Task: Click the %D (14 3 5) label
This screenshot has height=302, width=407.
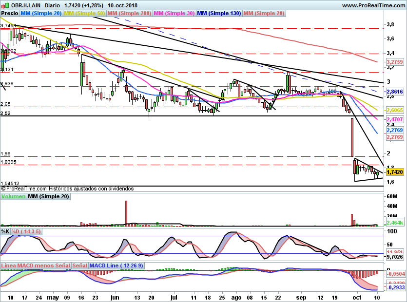Action: 26,231
